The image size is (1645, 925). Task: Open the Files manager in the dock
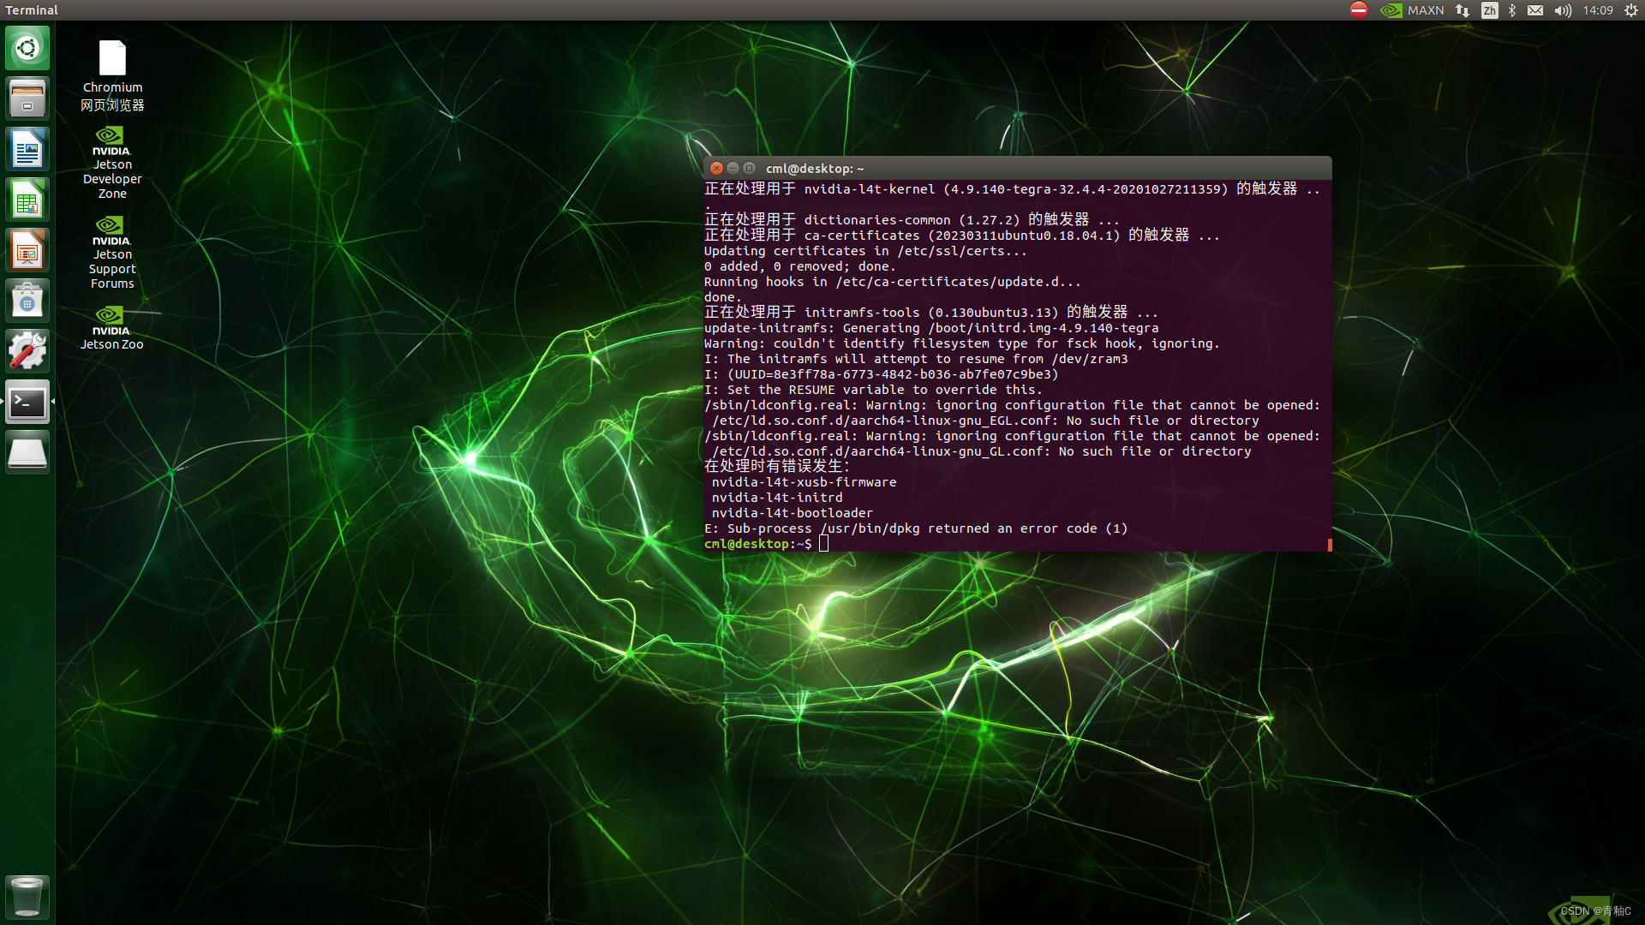pyautogui.click(x=27, y=98)
